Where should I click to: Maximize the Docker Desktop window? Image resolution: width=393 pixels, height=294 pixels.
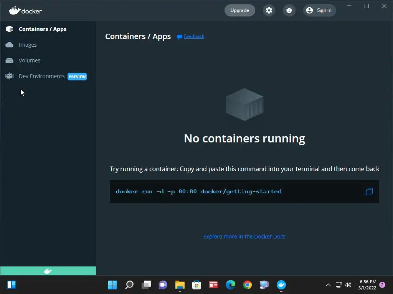[367, 6]
